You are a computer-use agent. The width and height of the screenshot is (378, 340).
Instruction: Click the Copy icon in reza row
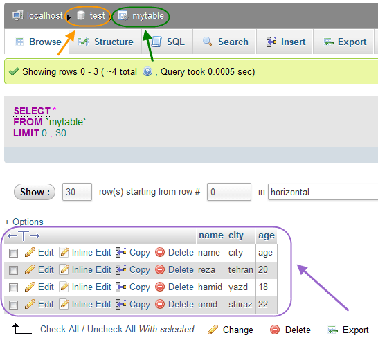point(121,269)
